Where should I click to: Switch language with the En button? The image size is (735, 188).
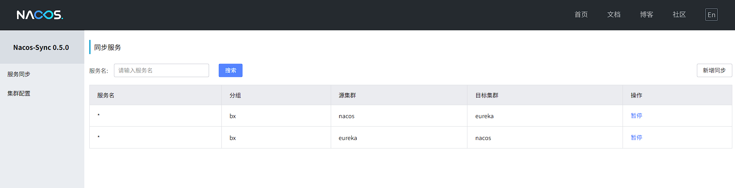[711, 15]
